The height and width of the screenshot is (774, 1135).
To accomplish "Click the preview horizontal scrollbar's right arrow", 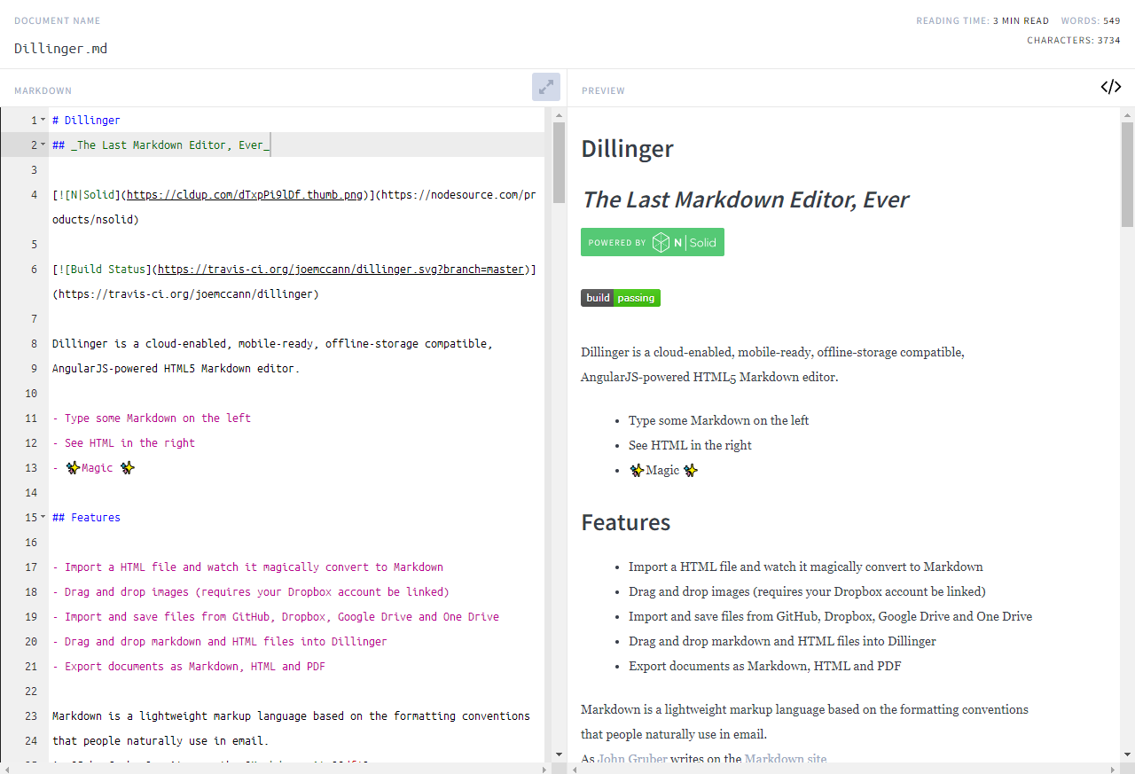I will pos(1113,769).
